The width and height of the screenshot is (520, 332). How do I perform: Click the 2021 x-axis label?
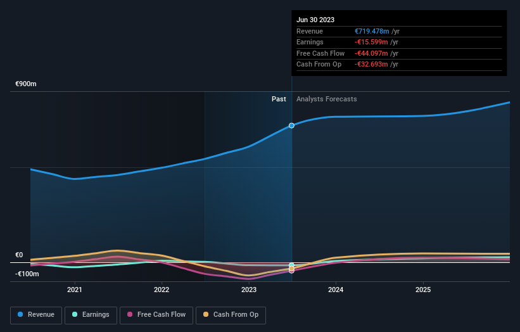coord(75,290)
